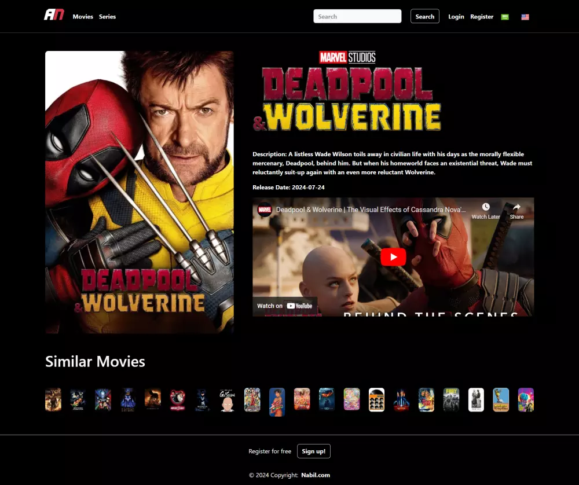Open the Batman Forever poster thumbnail

pyautogui.click(x=78, y=400)
